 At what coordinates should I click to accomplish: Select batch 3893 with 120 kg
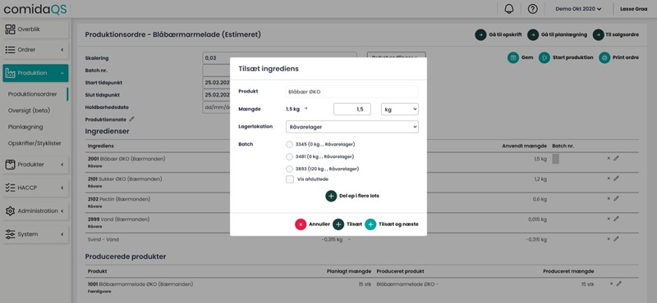point(289,170)
